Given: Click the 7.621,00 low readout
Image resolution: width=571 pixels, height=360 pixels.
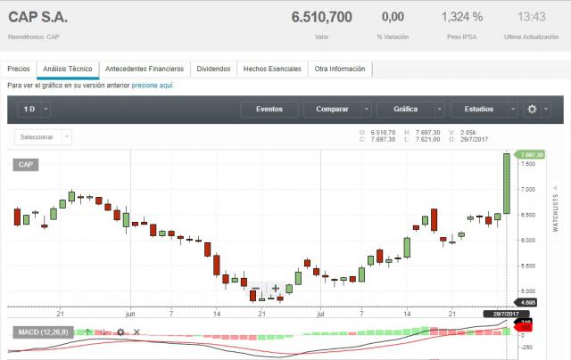Looking at the screenshot, I should pyautogui.click(x=427, y=139).
